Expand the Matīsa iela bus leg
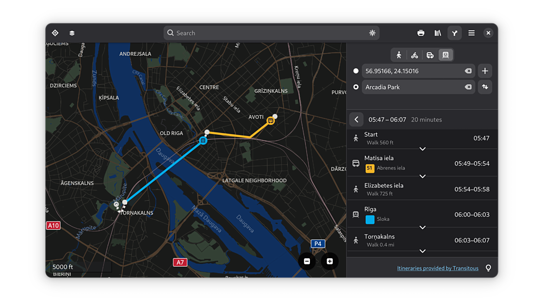 click(422, 177)
